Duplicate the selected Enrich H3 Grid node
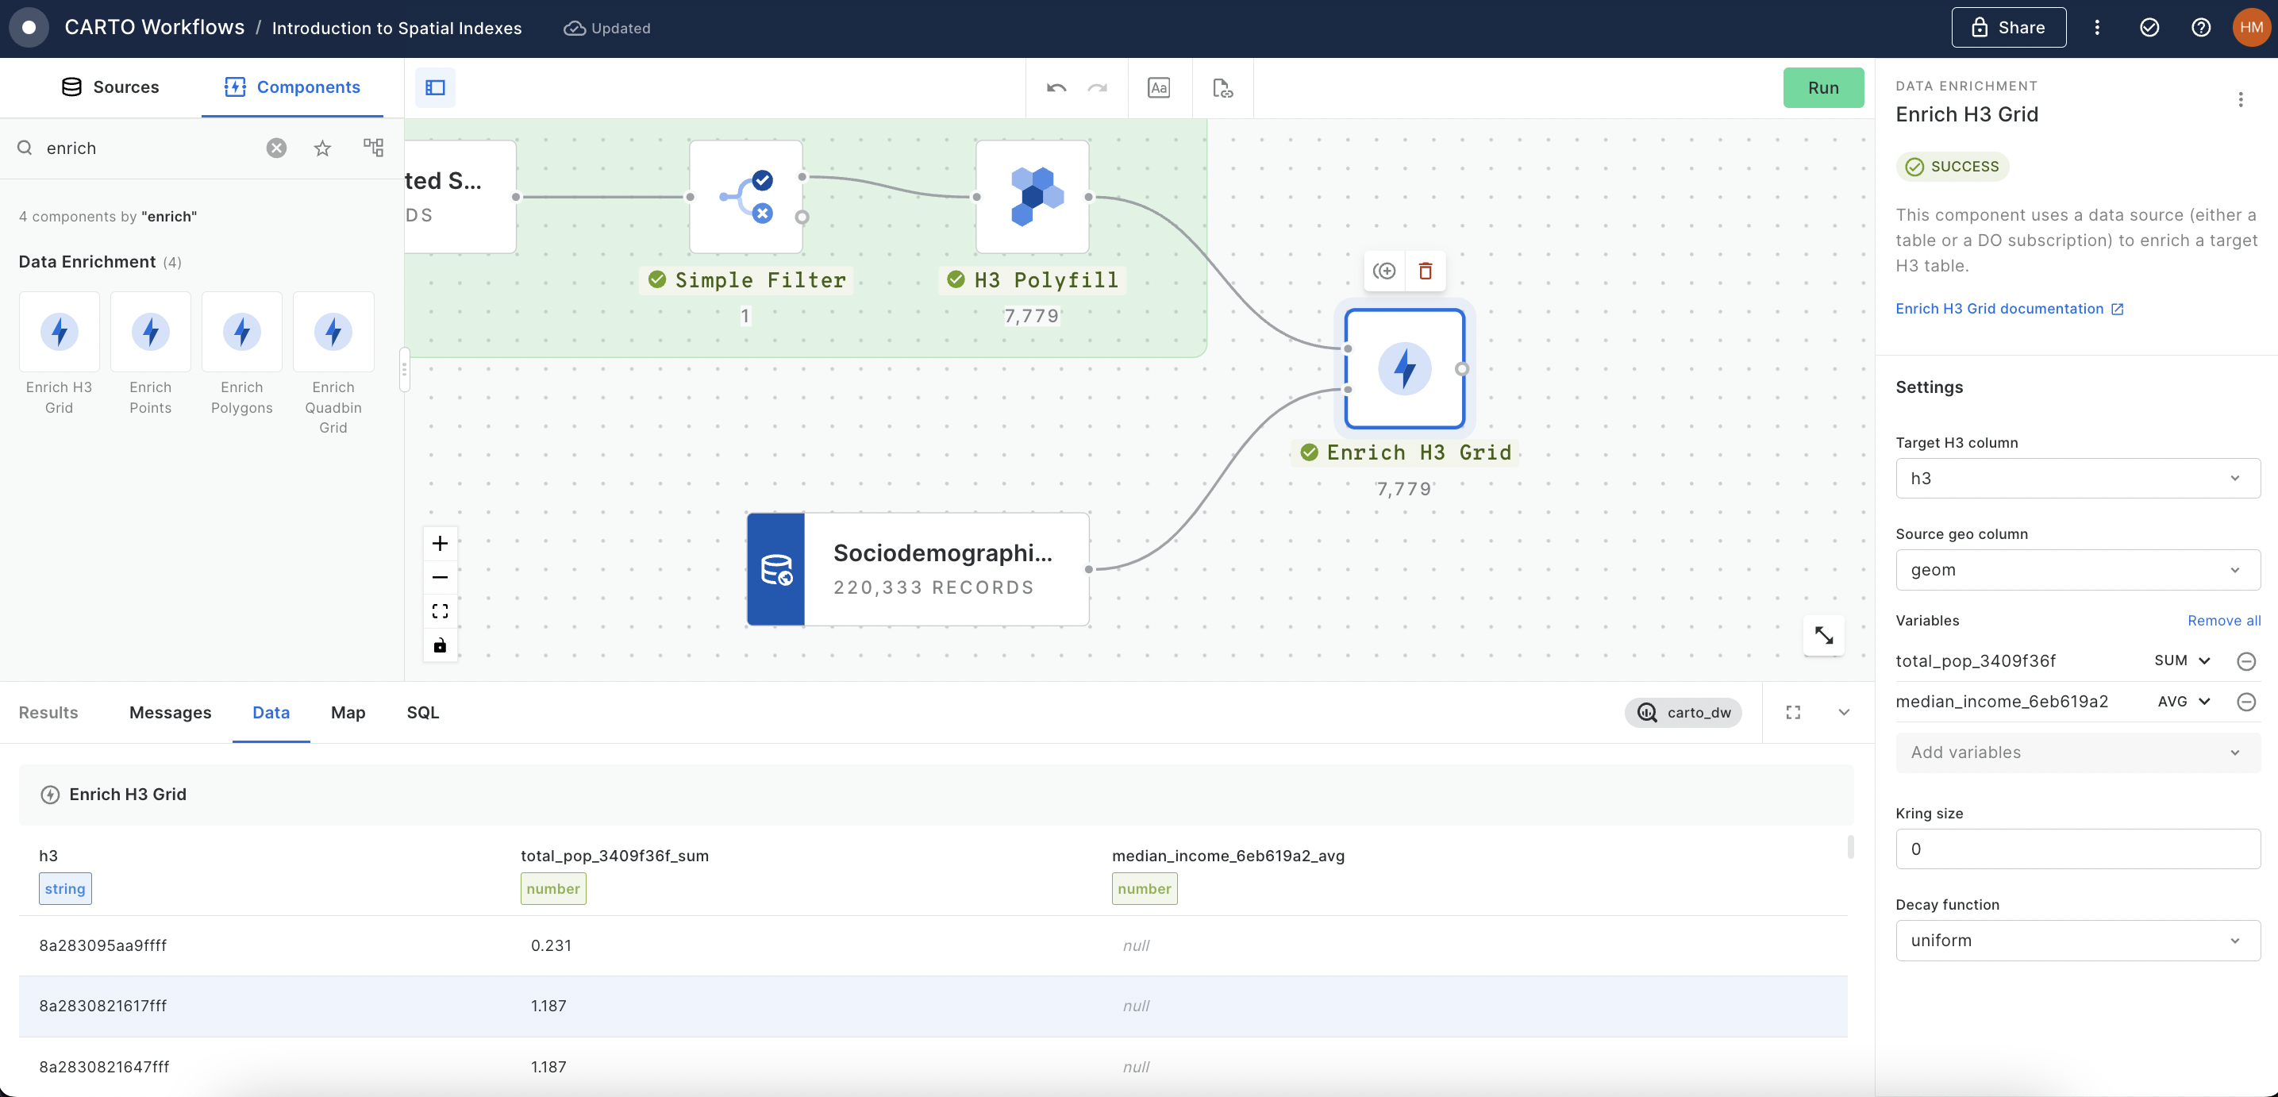Image resolution: width=2278 pixels, height=1097 pixels. 1385,271
